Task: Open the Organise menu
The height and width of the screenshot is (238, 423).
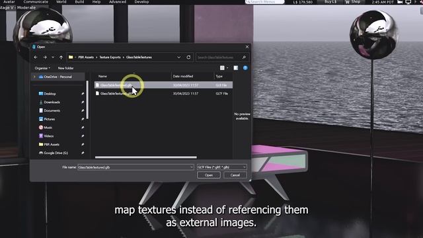Action: pos(42,68)
